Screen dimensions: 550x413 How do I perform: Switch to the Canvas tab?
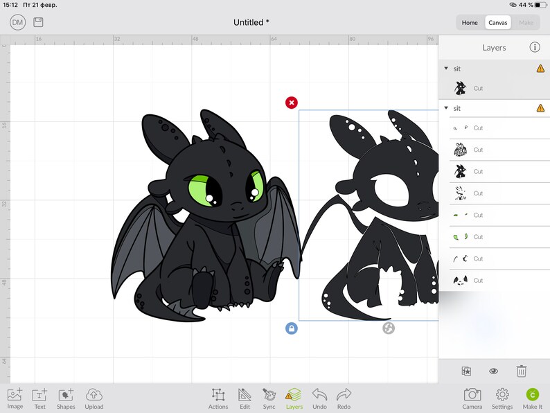point(498,22)
